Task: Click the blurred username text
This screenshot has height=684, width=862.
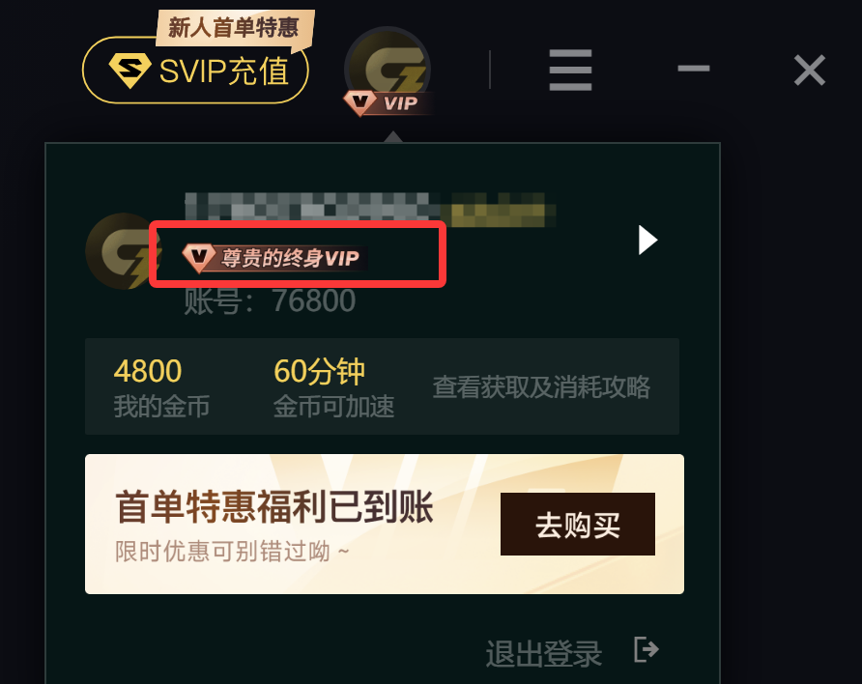Action: tap(370, 210)
